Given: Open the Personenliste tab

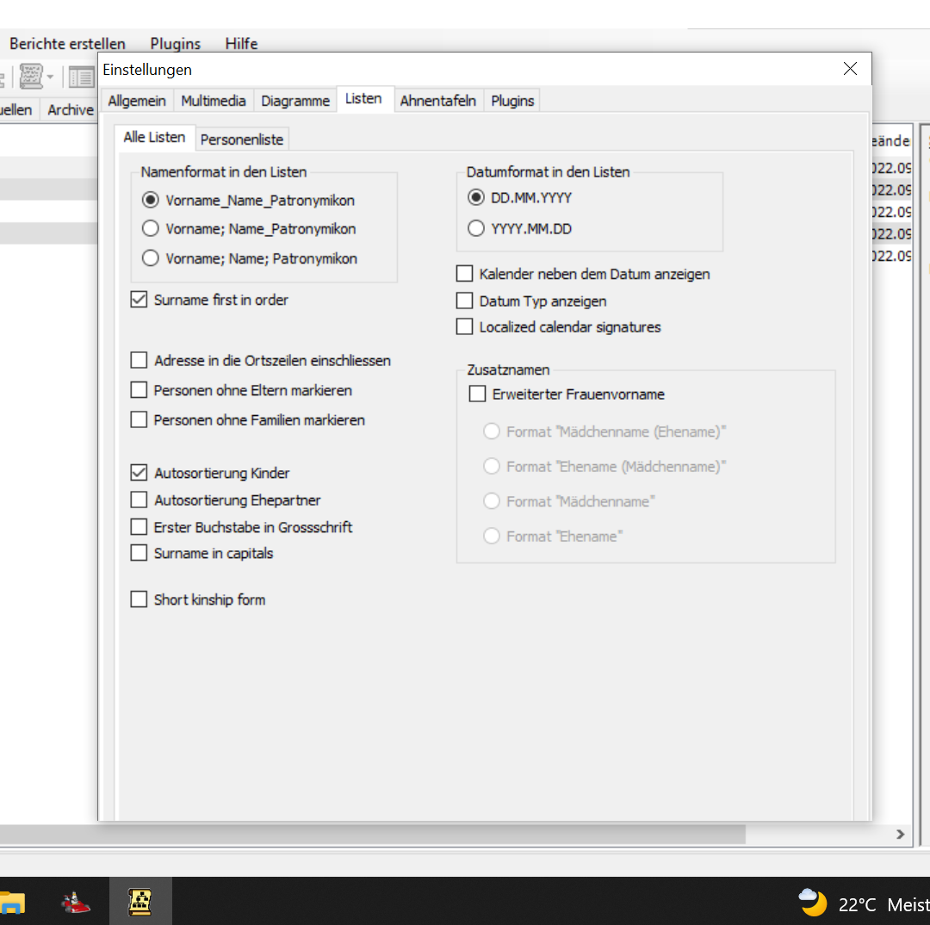Looking at the screenshot, I should (242, 139).
